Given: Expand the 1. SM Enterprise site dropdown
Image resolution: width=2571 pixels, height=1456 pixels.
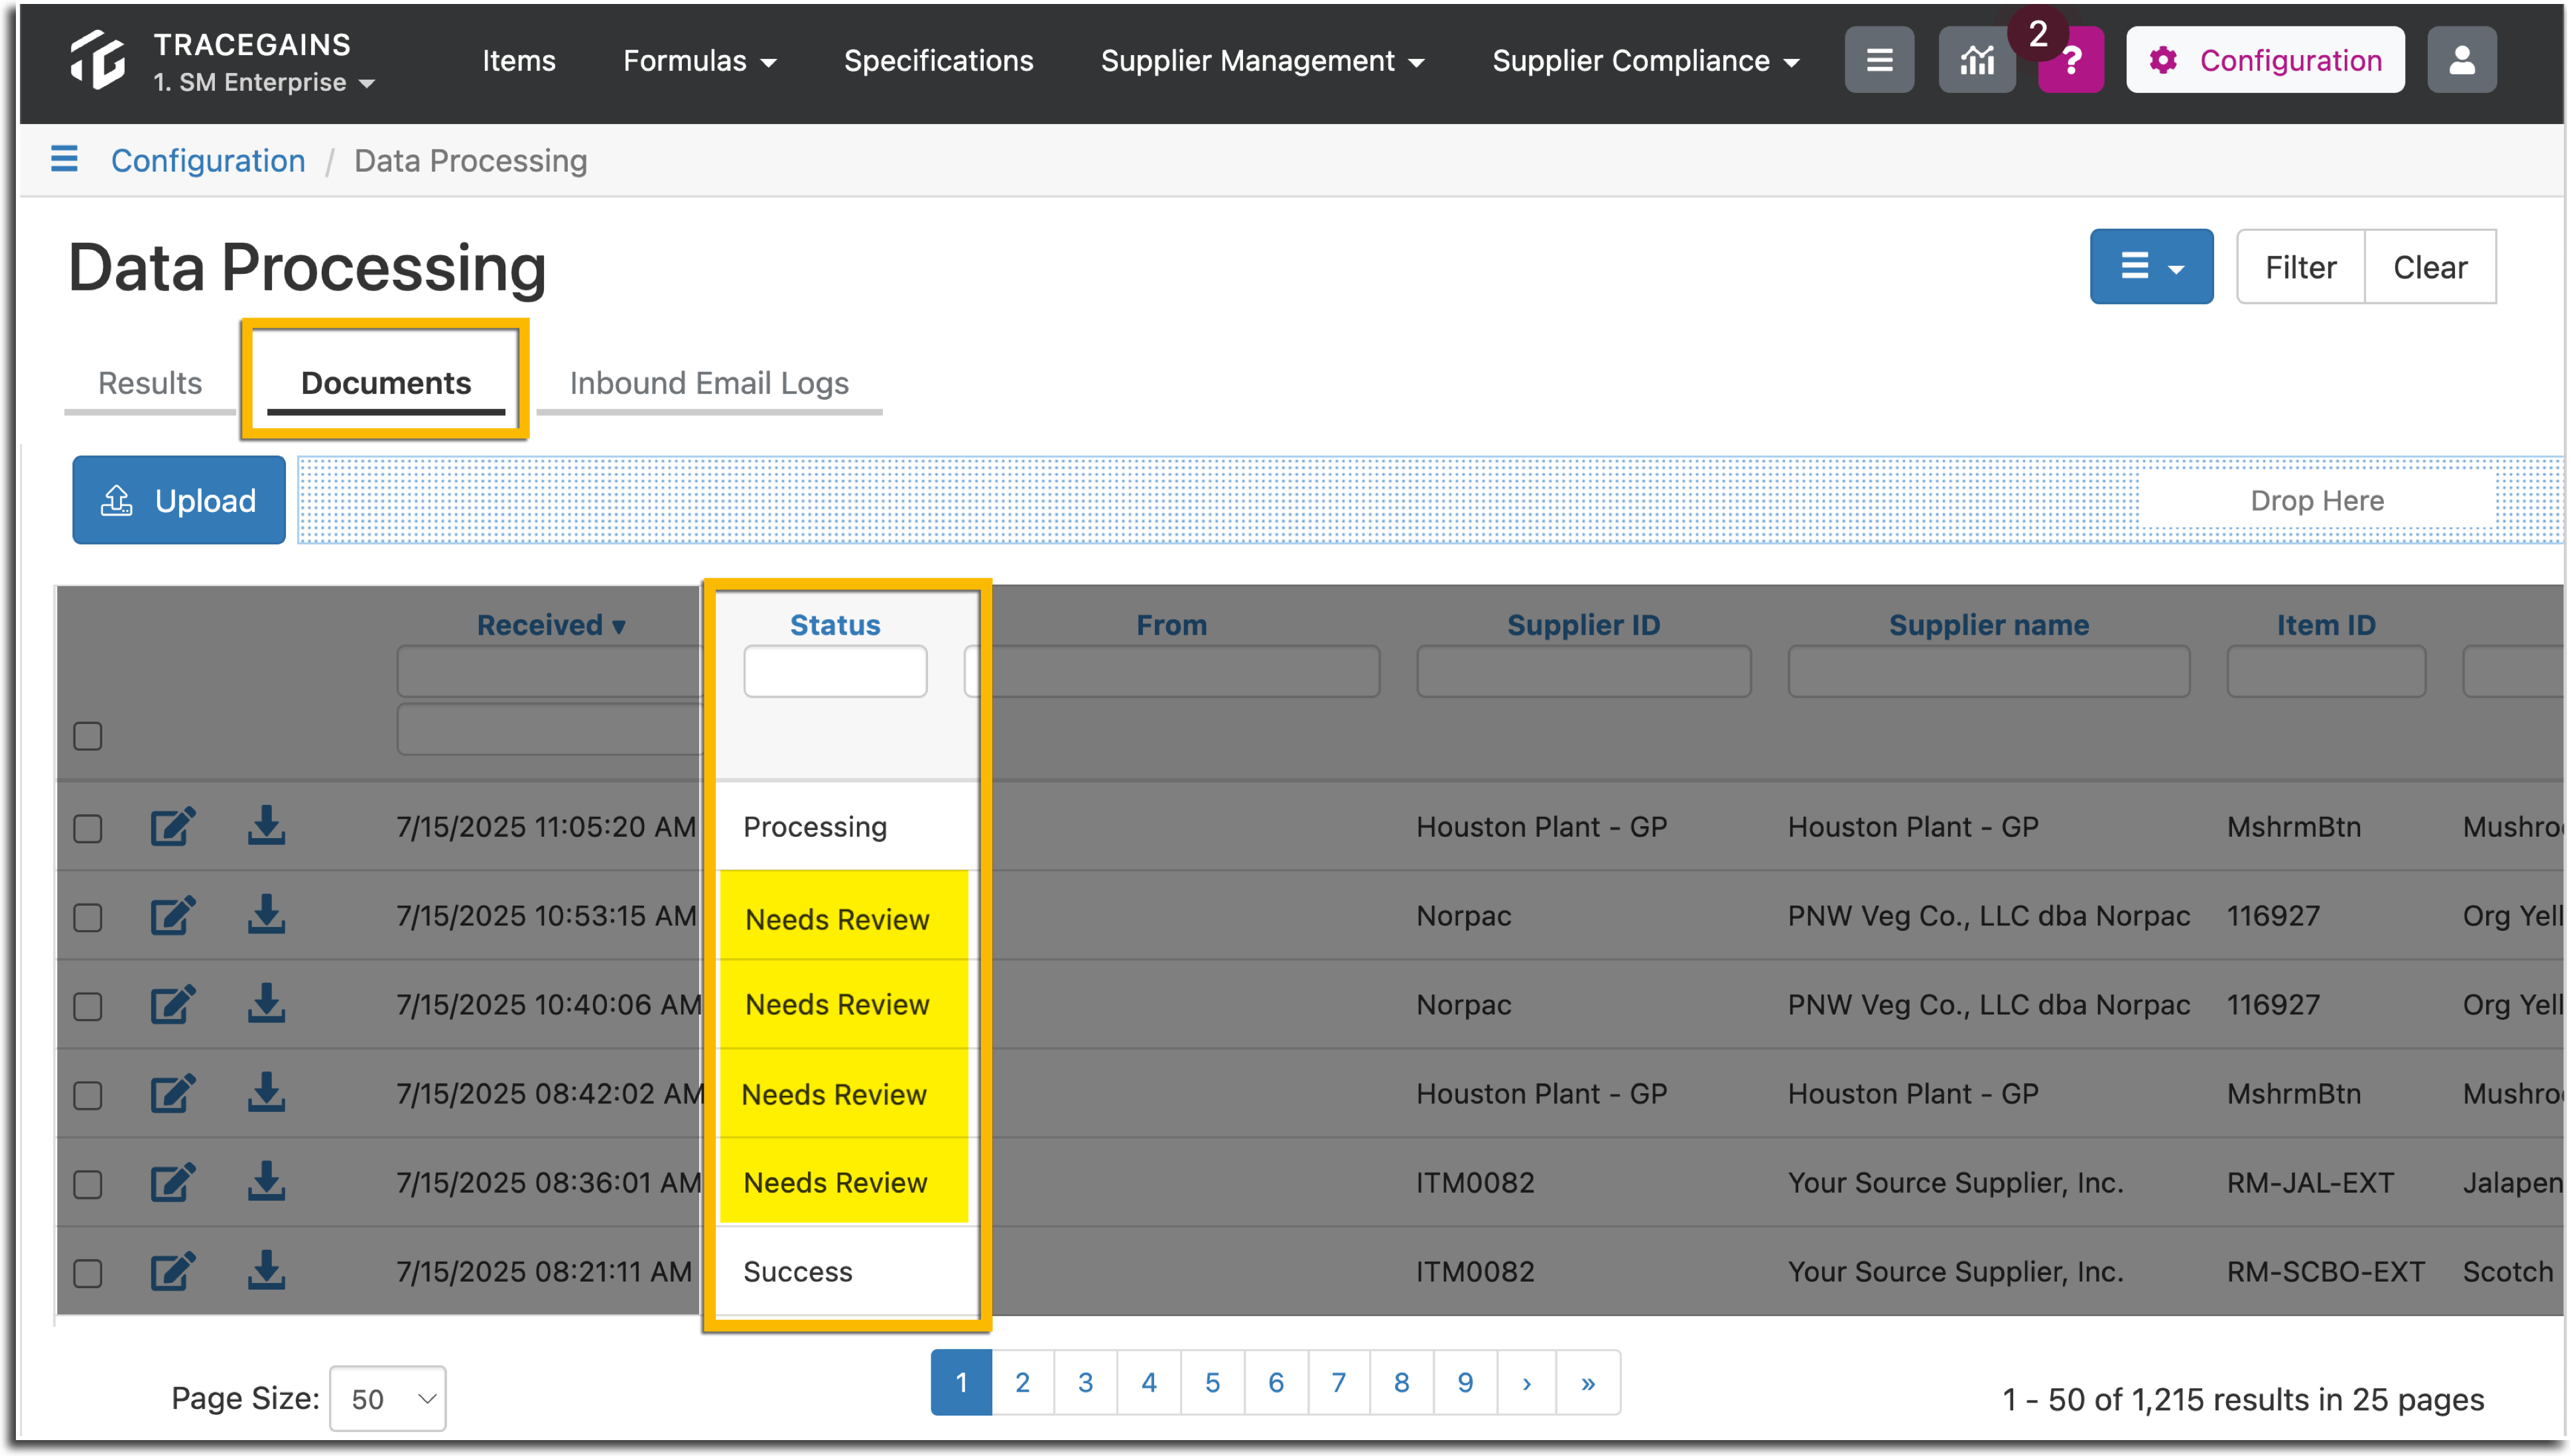Looking at the screenshot, I should click(x=264, y=82).
